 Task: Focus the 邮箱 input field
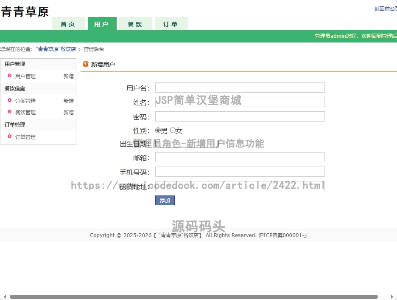click(x=240, y=157)
